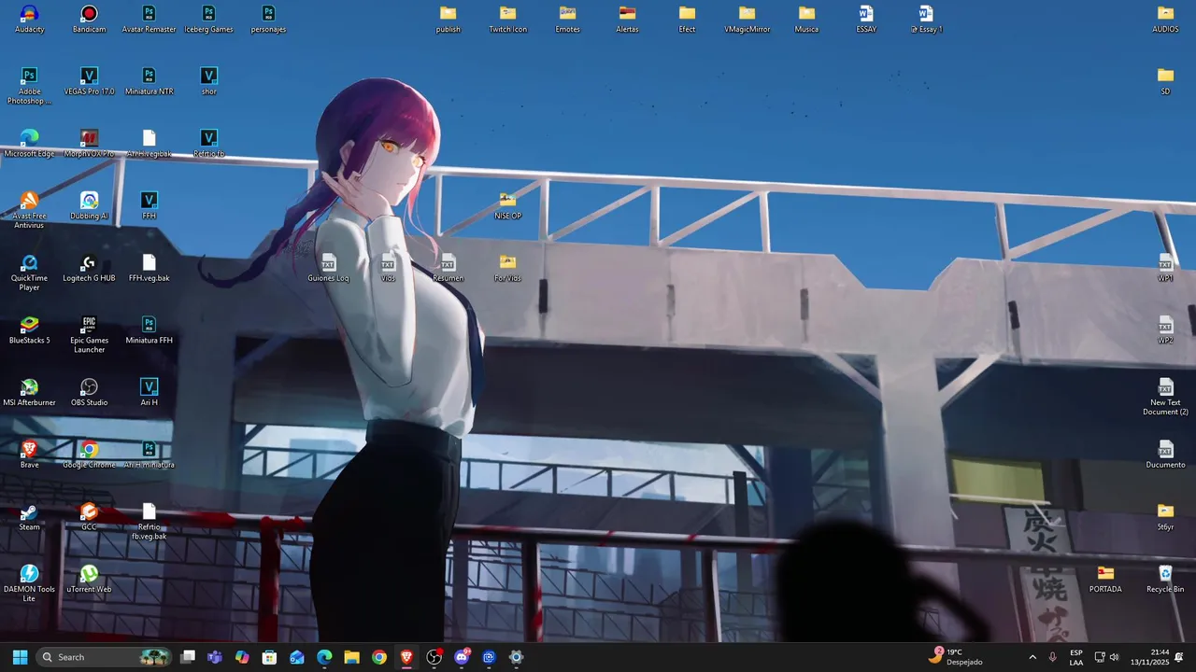
Task: Open AUDIOS folder on desktop
Action: tap(1165, 19)
